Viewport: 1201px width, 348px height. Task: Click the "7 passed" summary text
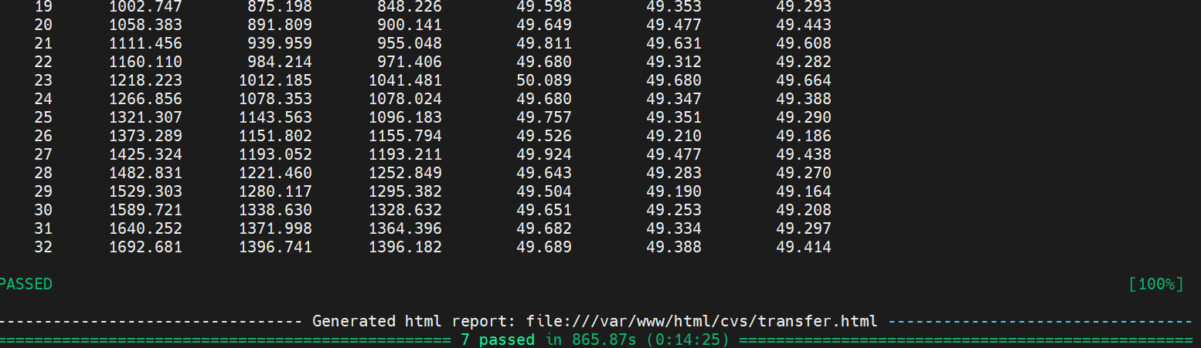tap(498, 340)
